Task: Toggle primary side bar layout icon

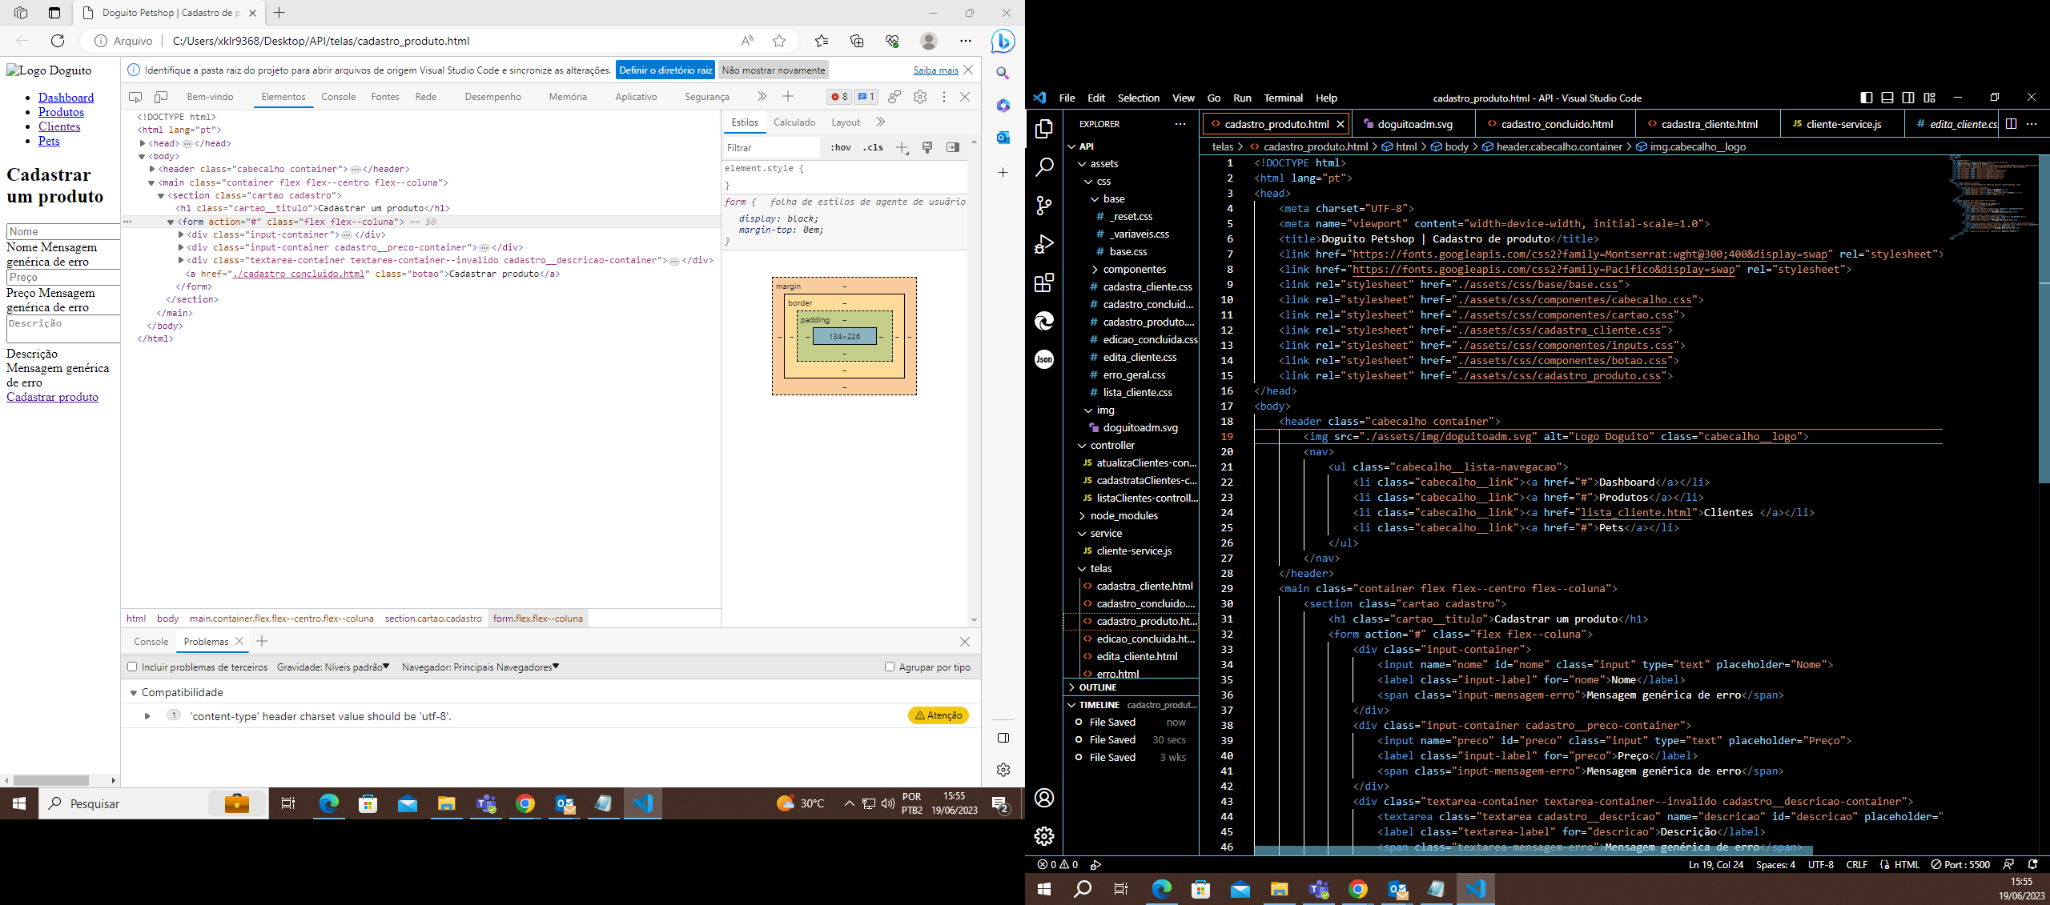Action: click(1867, 98)
